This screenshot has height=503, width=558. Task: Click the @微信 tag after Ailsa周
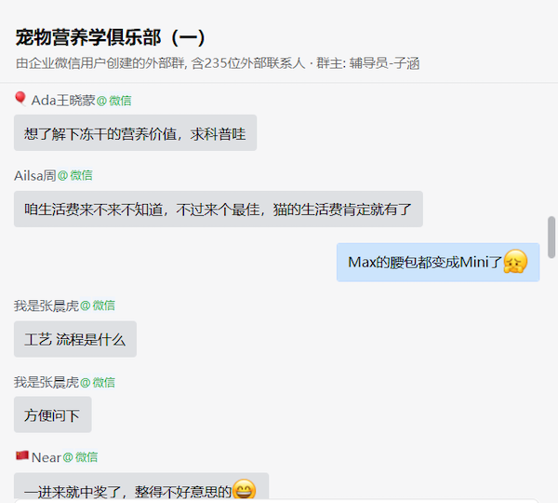point(75,175)
